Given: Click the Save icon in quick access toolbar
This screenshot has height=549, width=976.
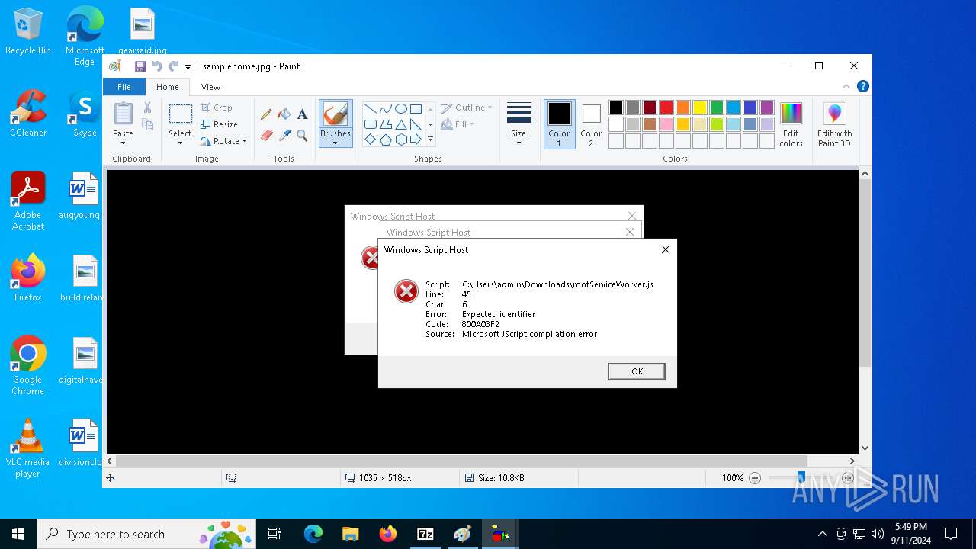Looking at the screenshot, I should point(140,66).
